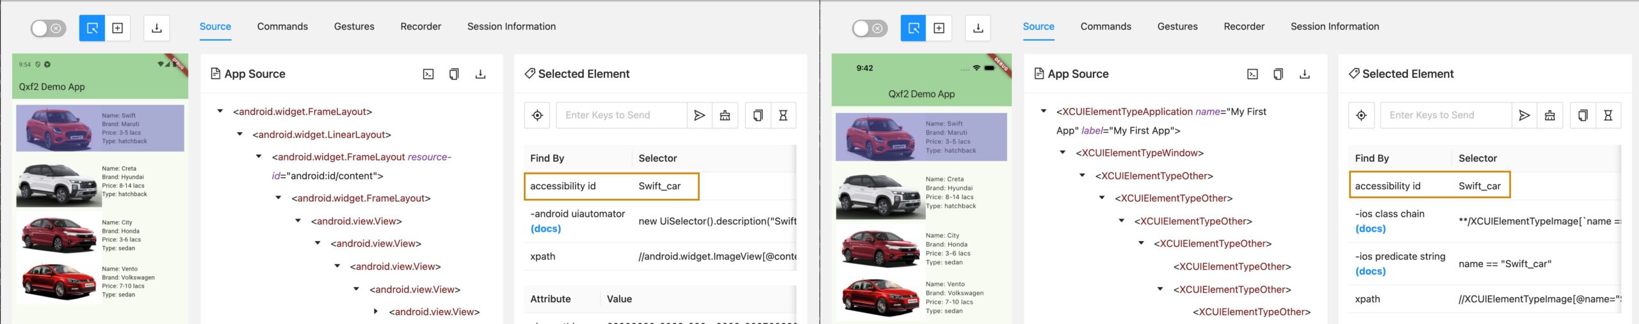
Task: Copy XML source icon in left App Source
Action: pos(454,74)
